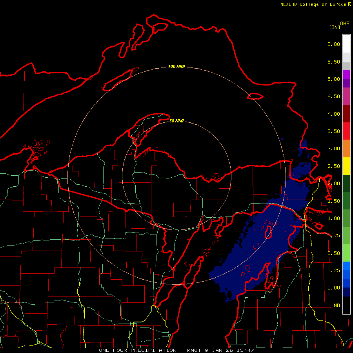
Task: Click the 6.00 legend value
Action: (334, 44)
